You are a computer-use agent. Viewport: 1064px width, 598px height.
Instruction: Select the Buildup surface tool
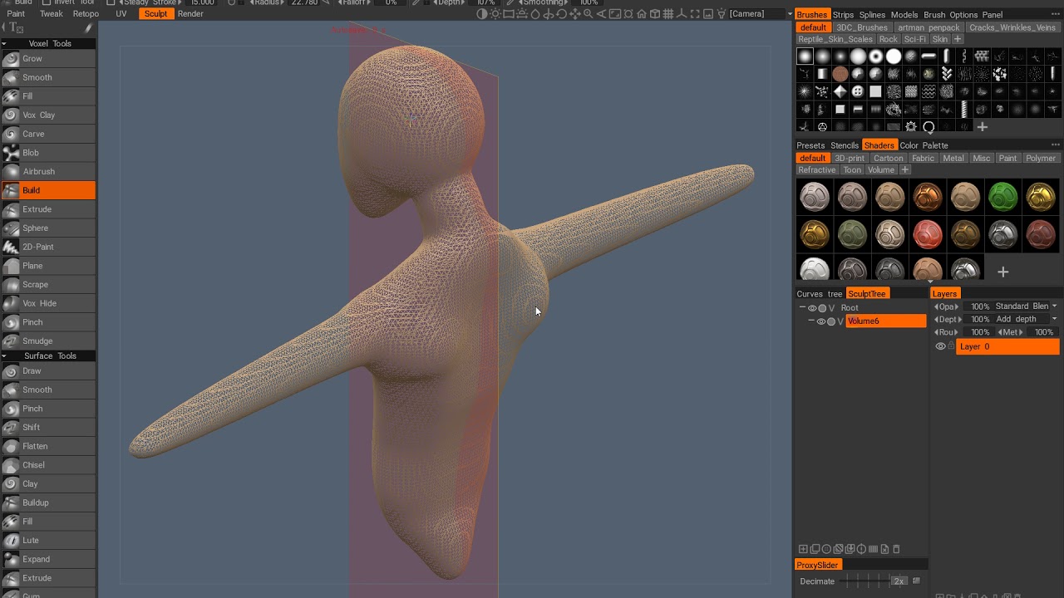tap(48, 502)
